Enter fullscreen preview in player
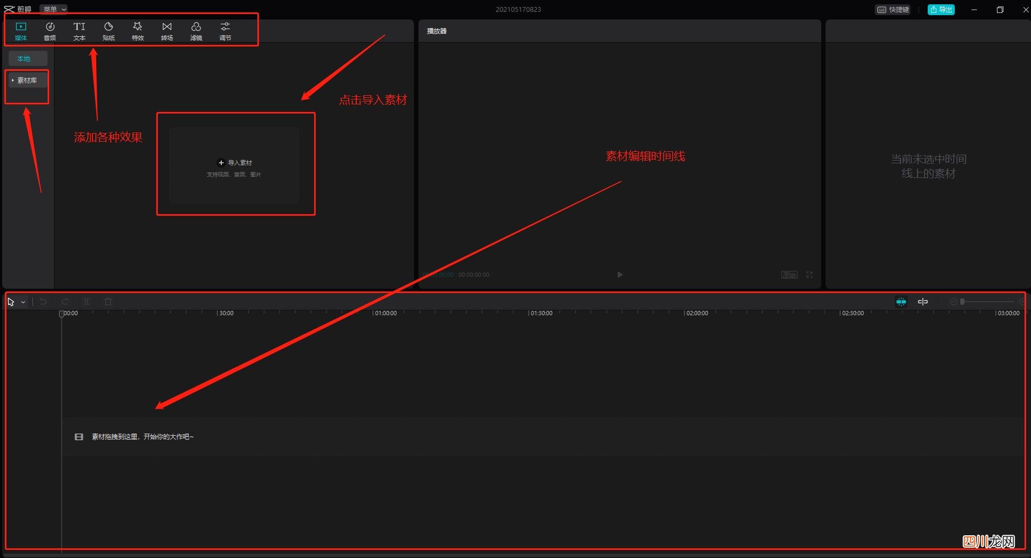Viewport: 1031px width, 558px height. 809,275
